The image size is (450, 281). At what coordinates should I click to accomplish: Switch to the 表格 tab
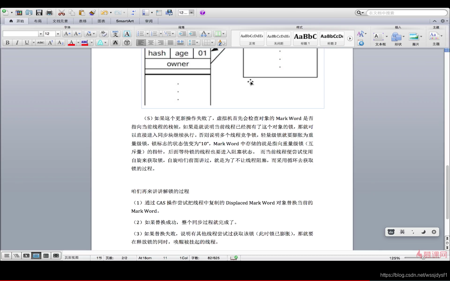82,21
